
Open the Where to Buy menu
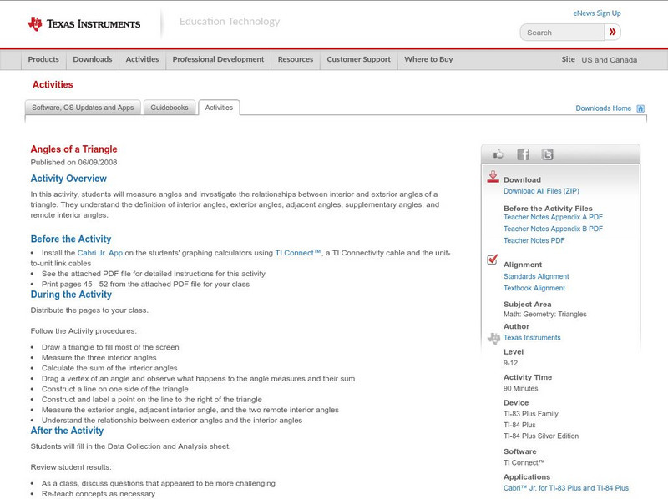coord(428,59)
